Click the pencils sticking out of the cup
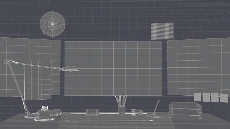The width and height of the screenshot is (230, 129). 121,100
